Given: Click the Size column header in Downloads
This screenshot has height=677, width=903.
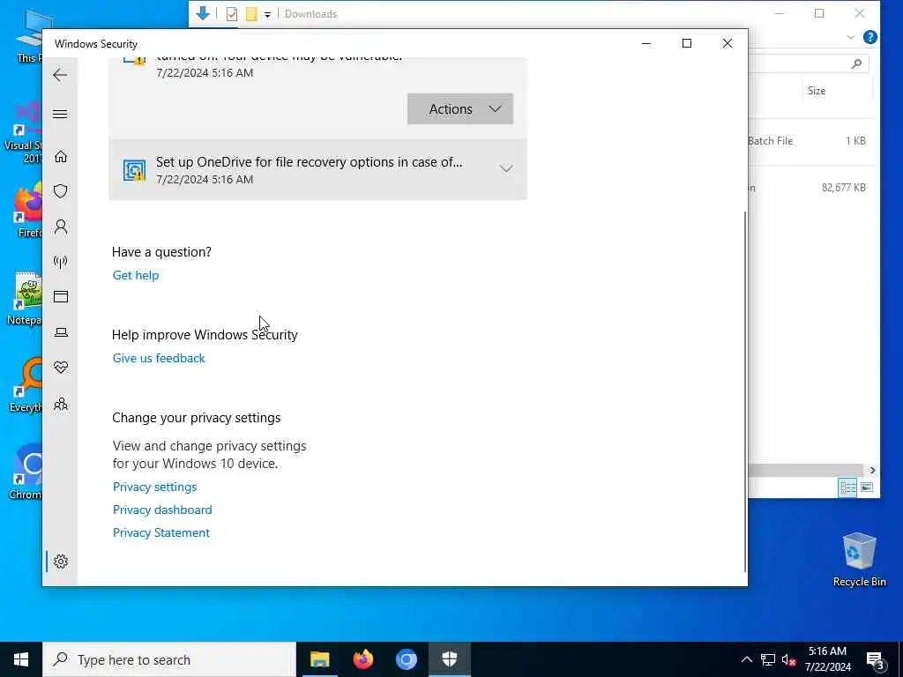Looking at the screenshot, I should pos(816,91).
